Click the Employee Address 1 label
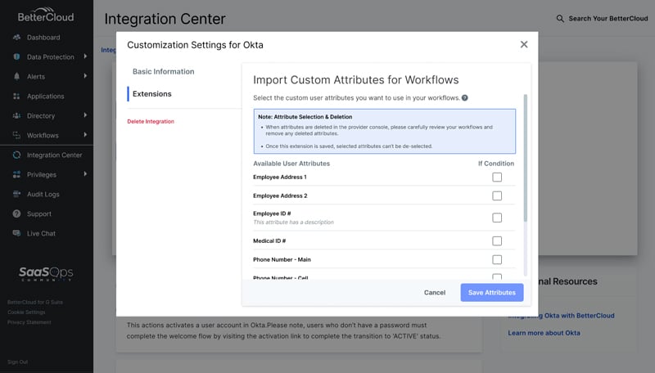Viewport: 655px width, 373px height. pyautogui.click(x=280, y=178)
